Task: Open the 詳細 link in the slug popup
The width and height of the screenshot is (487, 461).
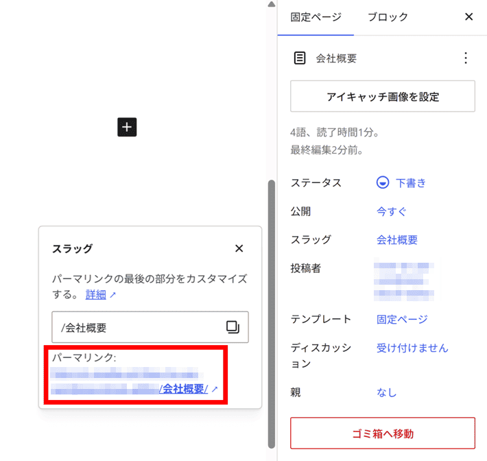Action: pos(95,294)
